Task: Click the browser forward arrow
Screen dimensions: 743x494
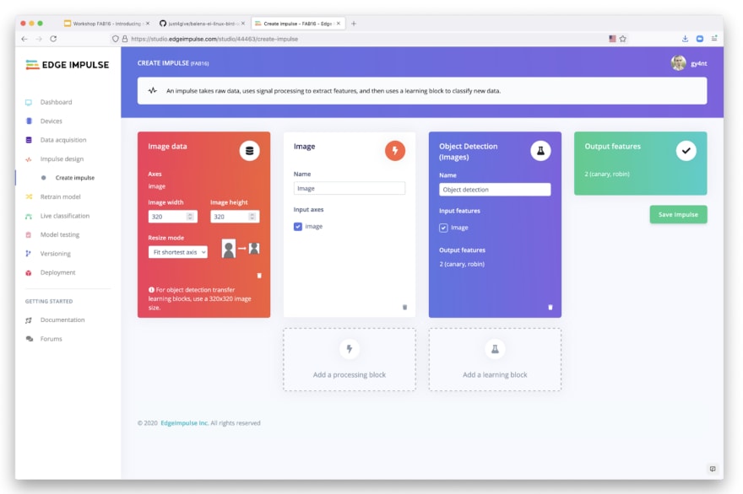Action: click(x=39, y=39)
